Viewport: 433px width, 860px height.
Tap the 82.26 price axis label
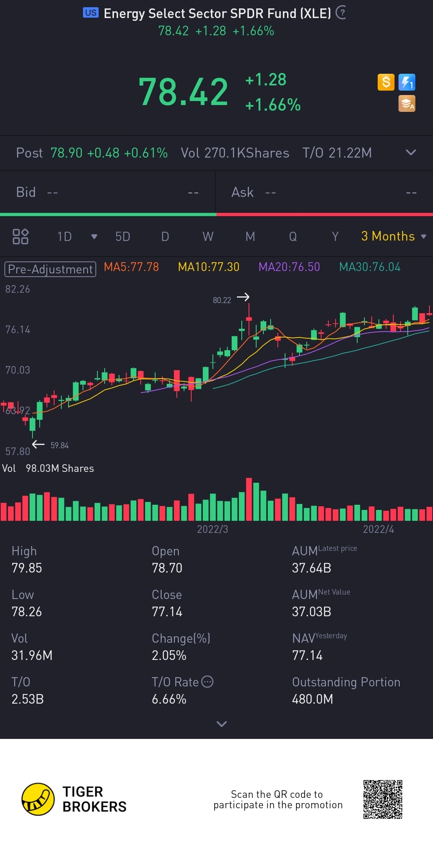tap(18, 289)
